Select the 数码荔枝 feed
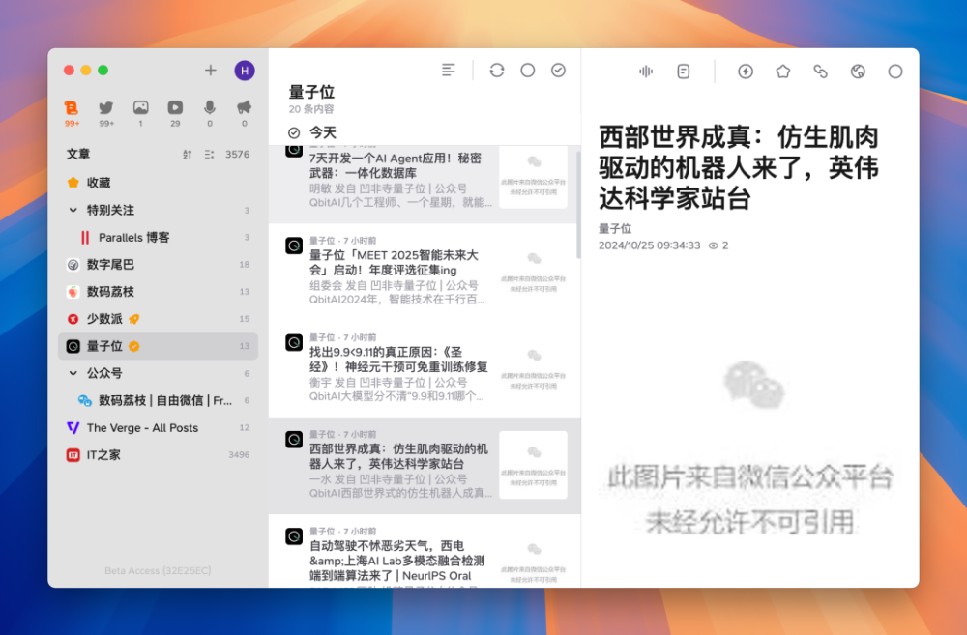 (158, 292)
